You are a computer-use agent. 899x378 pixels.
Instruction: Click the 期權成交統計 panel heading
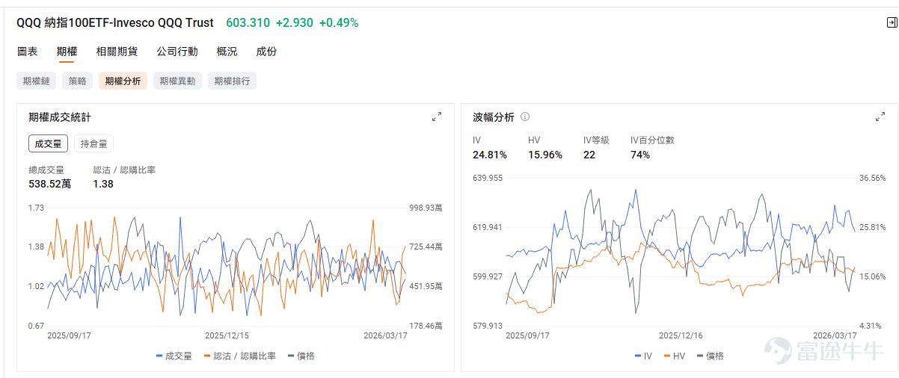pos(60,117)
